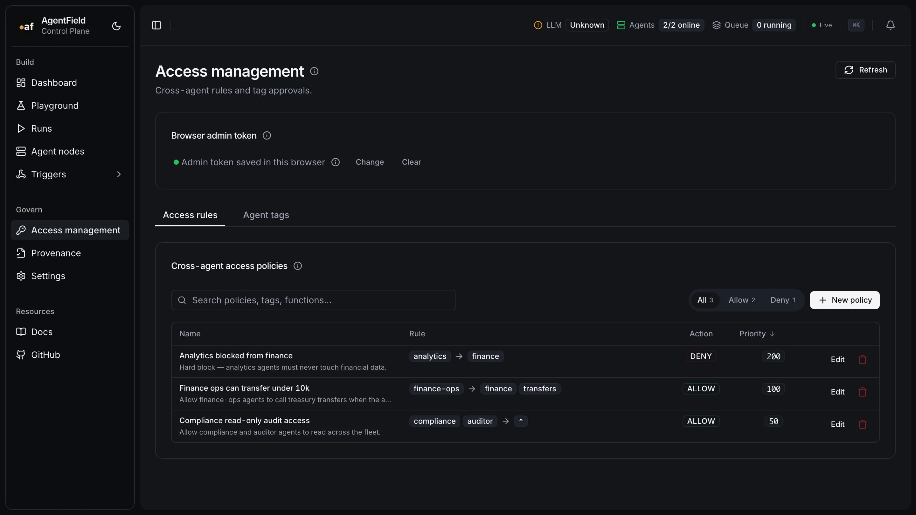The width and height of the screenshot is (916, 515).
Task: Click the Rule column header
Action: tap(417, 334)
